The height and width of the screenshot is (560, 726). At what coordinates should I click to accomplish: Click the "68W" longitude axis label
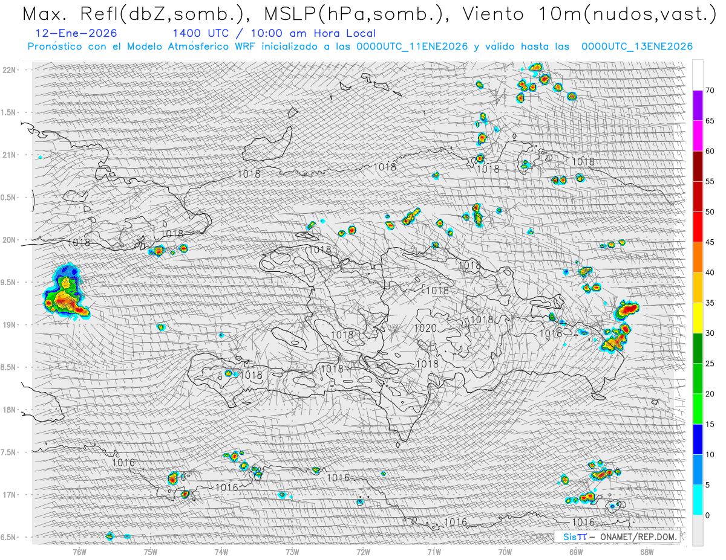[646, 551]
